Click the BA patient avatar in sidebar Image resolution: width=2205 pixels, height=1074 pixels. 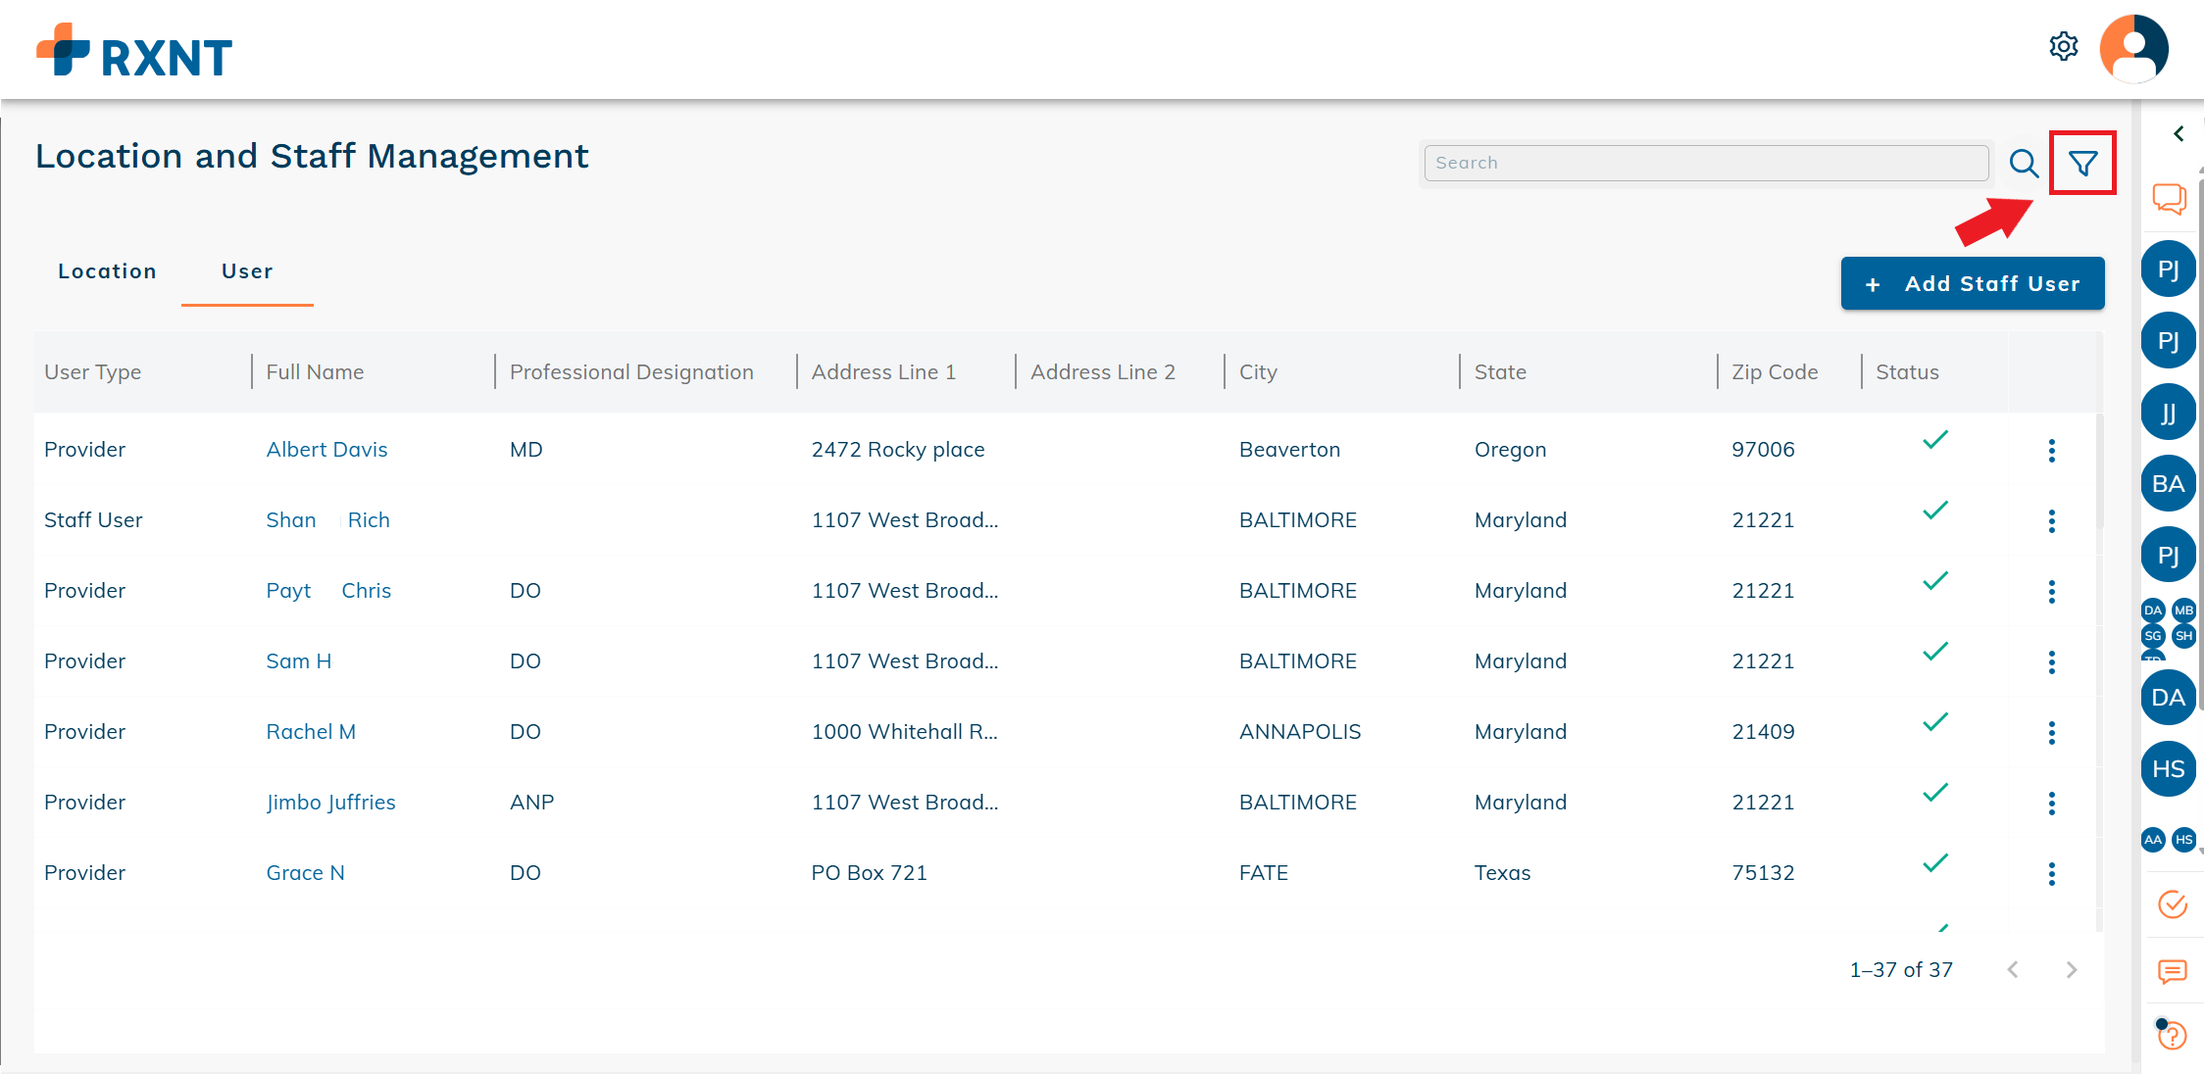click(x=2168, y=484)
